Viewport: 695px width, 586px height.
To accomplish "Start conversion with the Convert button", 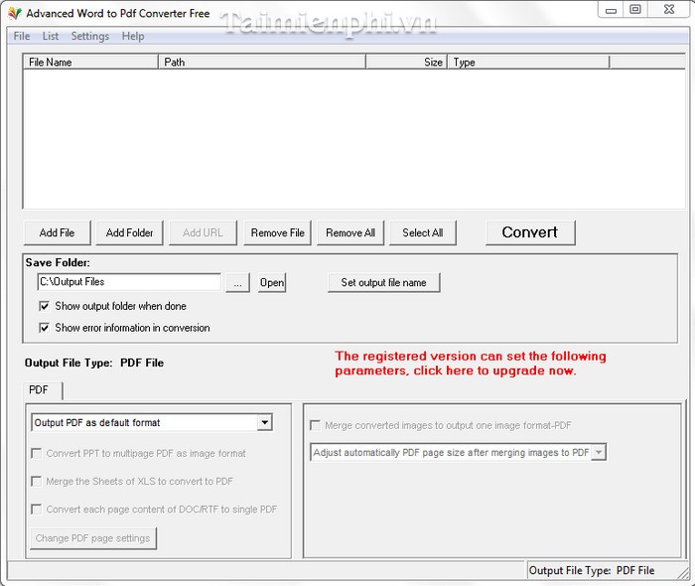I will coord(530,232).
